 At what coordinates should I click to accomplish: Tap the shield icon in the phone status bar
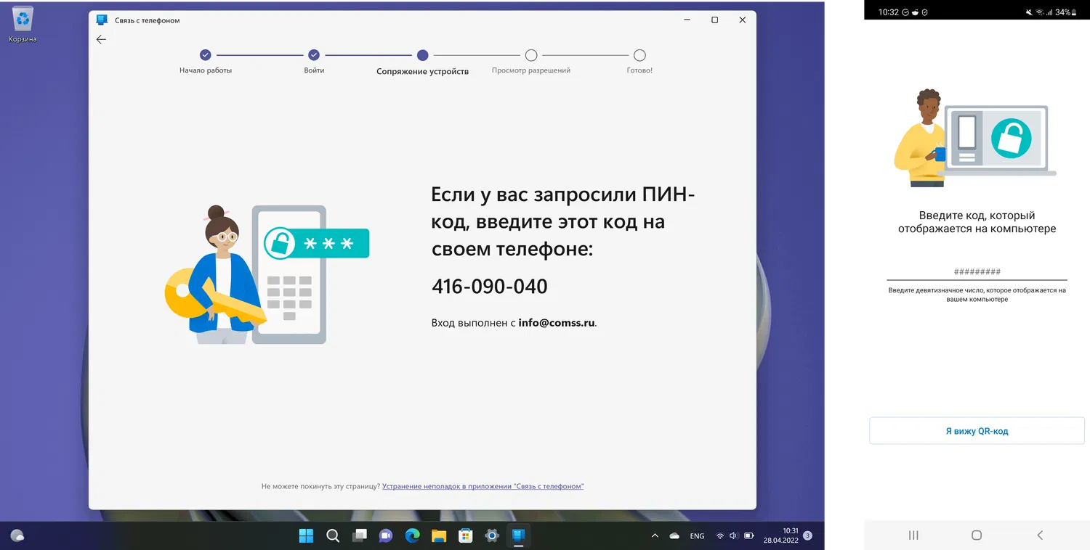coord(925,12)
